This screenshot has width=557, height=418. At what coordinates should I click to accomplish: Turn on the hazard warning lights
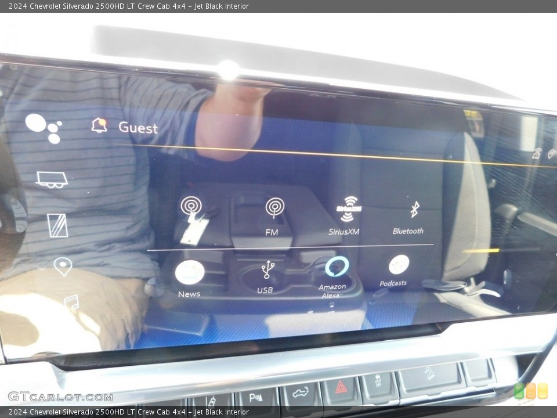coord(341,386)
